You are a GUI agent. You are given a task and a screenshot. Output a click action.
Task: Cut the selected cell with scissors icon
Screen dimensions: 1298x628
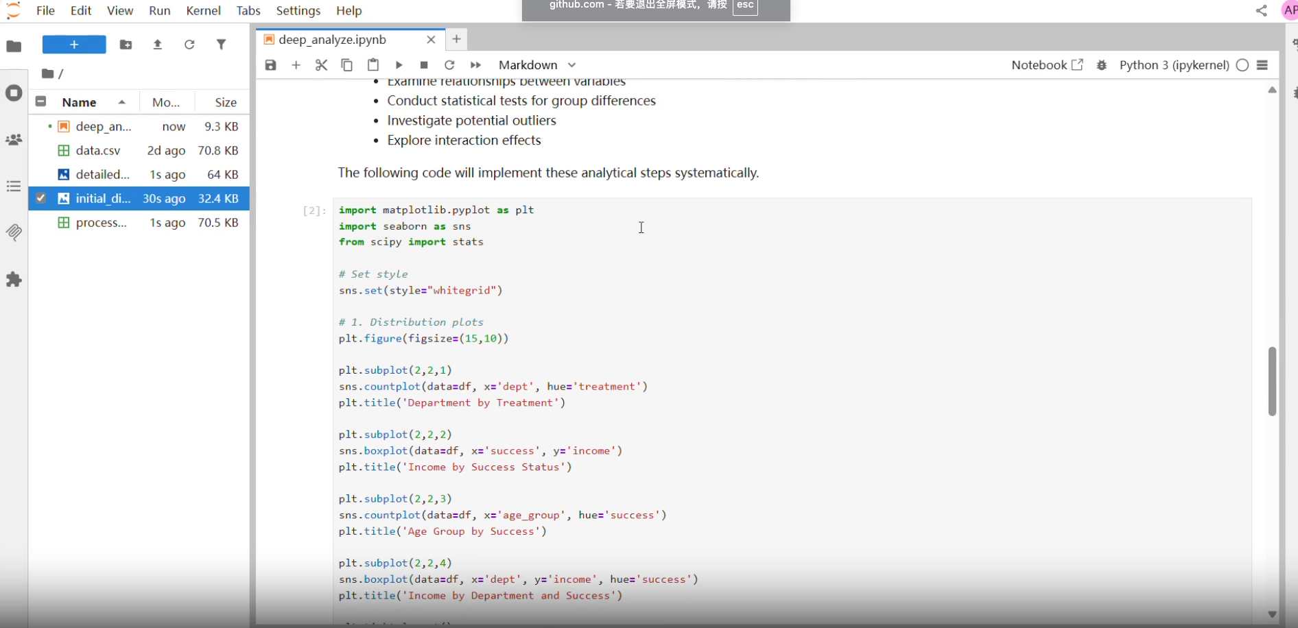(321, 65)
